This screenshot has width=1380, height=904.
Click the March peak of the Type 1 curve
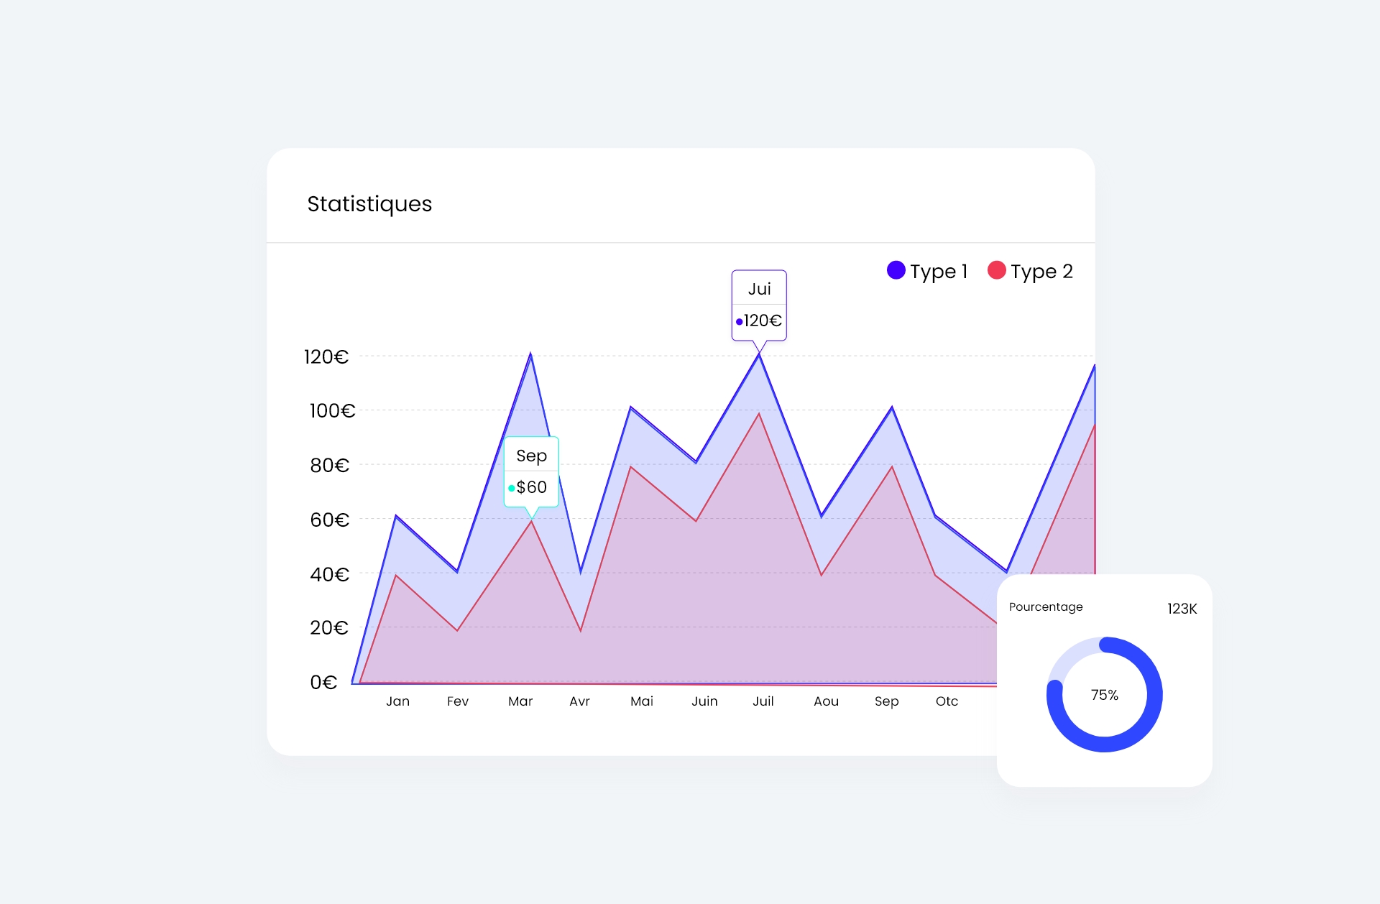[x=531, y=354]
